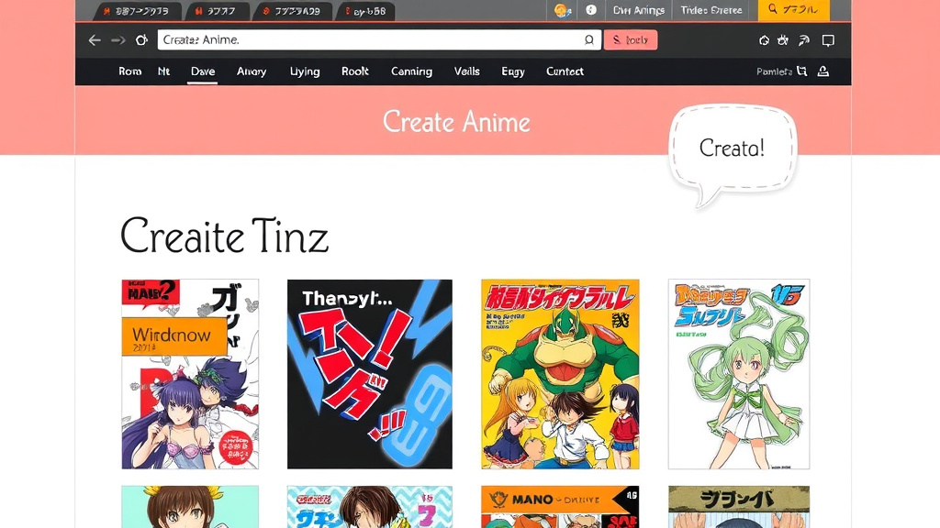Screen dimensions: 940x528
Task: Click inside the 'Create Anime' address bar
Action: [367, 39]
